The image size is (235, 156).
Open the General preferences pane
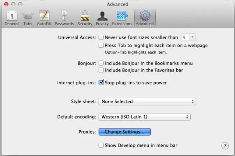pos(12,18)
